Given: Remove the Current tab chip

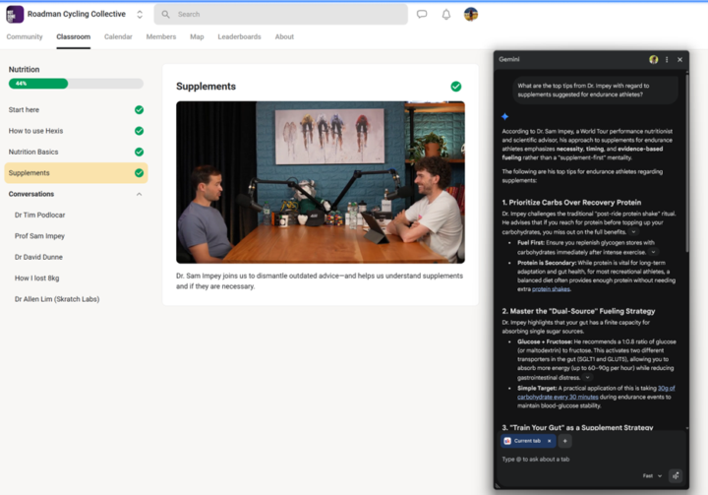Looking at the screenshot, I should click(549, 441).
